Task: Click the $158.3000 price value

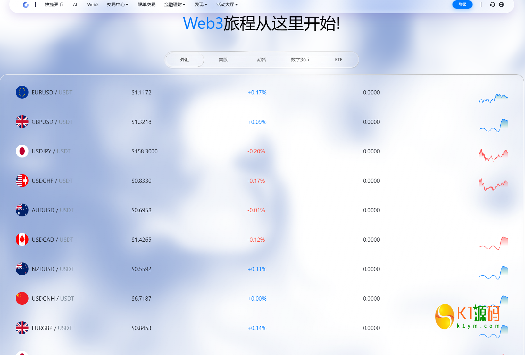Action: pos(145,151)
